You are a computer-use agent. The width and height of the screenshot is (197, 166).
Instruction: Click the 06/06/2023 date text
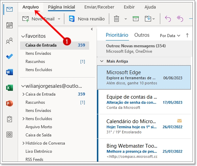[x=173, y=78]
